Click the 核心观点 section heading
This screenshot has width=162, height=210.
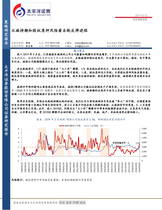(79, 51)
